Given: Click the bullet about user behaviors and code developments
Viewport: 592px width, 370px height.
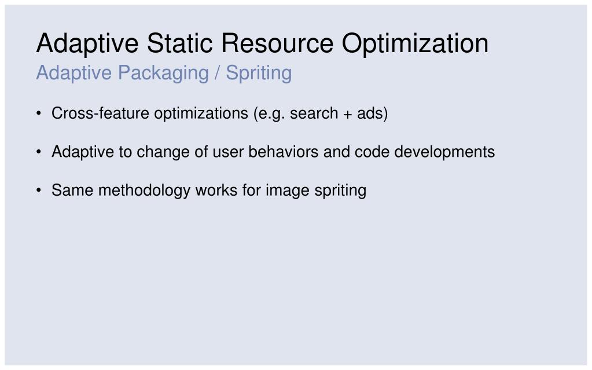Looking at the screenshot, I should pos(273,152).
